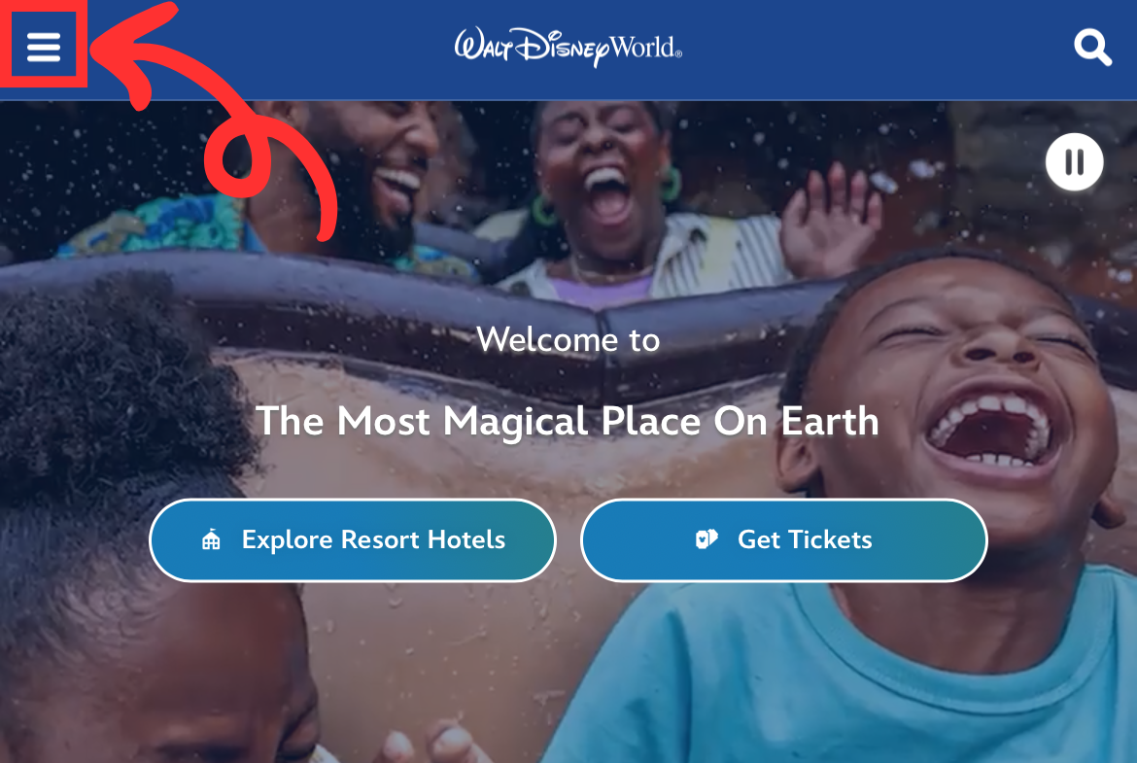Select the Explore Resort Hotels button
1137x763 pixels.
click(x=353, y=540)
